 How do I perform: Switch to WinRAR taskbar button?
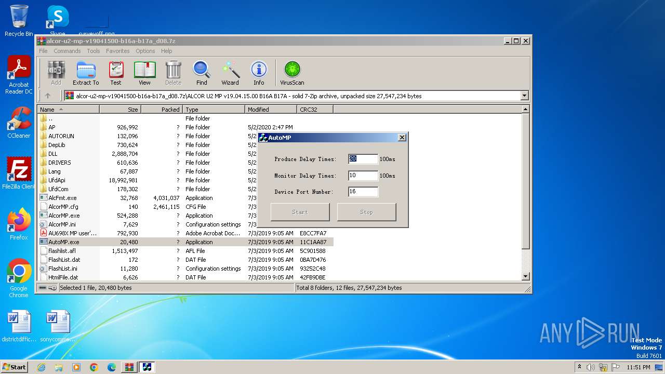pyautogui.click(x=129, y=367)
